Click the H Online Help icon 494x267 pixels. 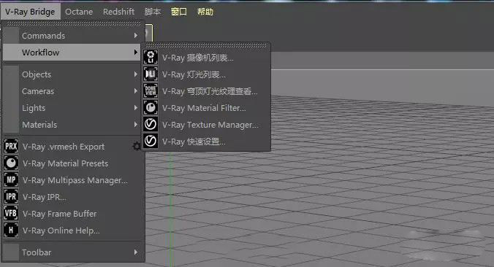[x=11, y=231]
